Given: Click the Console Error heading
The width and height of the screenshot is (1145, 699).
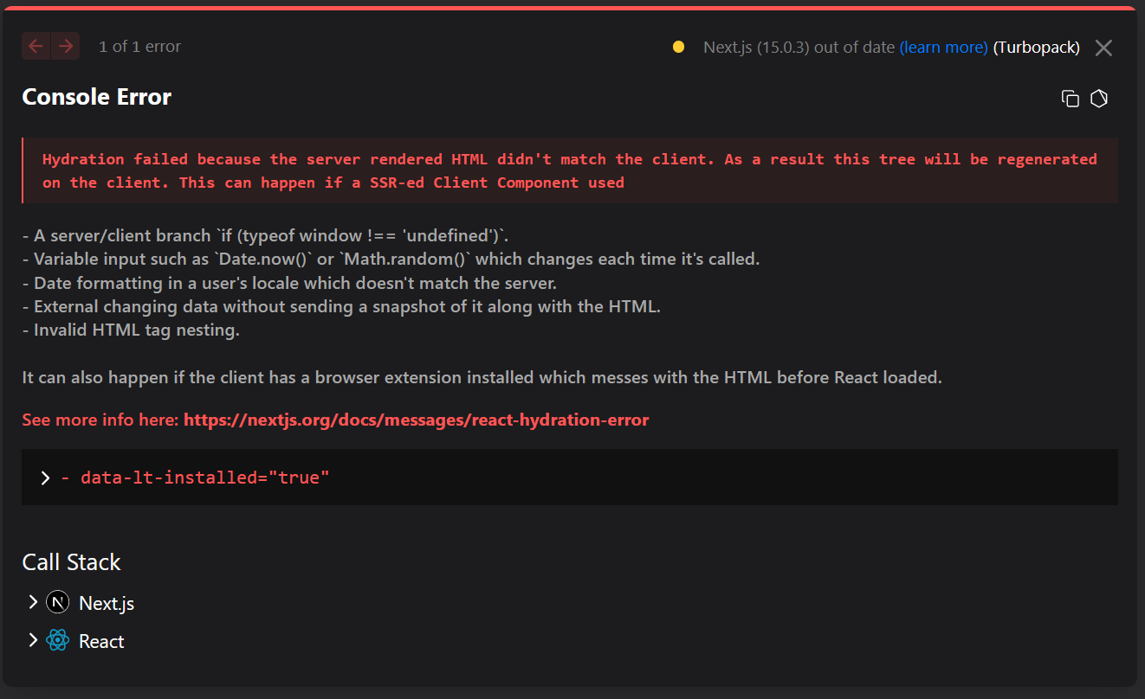Looking at the screenshot, I should tap(97, 97).
